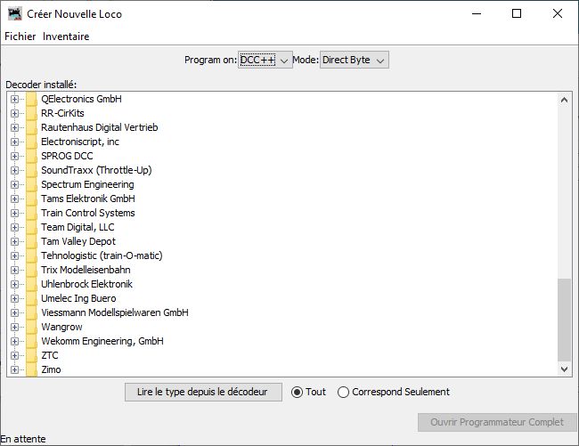The height and width of the screenshot is (446, 579).
Task: Select the Wekomm Engineering, GmbH row
Action: point(102,341)
